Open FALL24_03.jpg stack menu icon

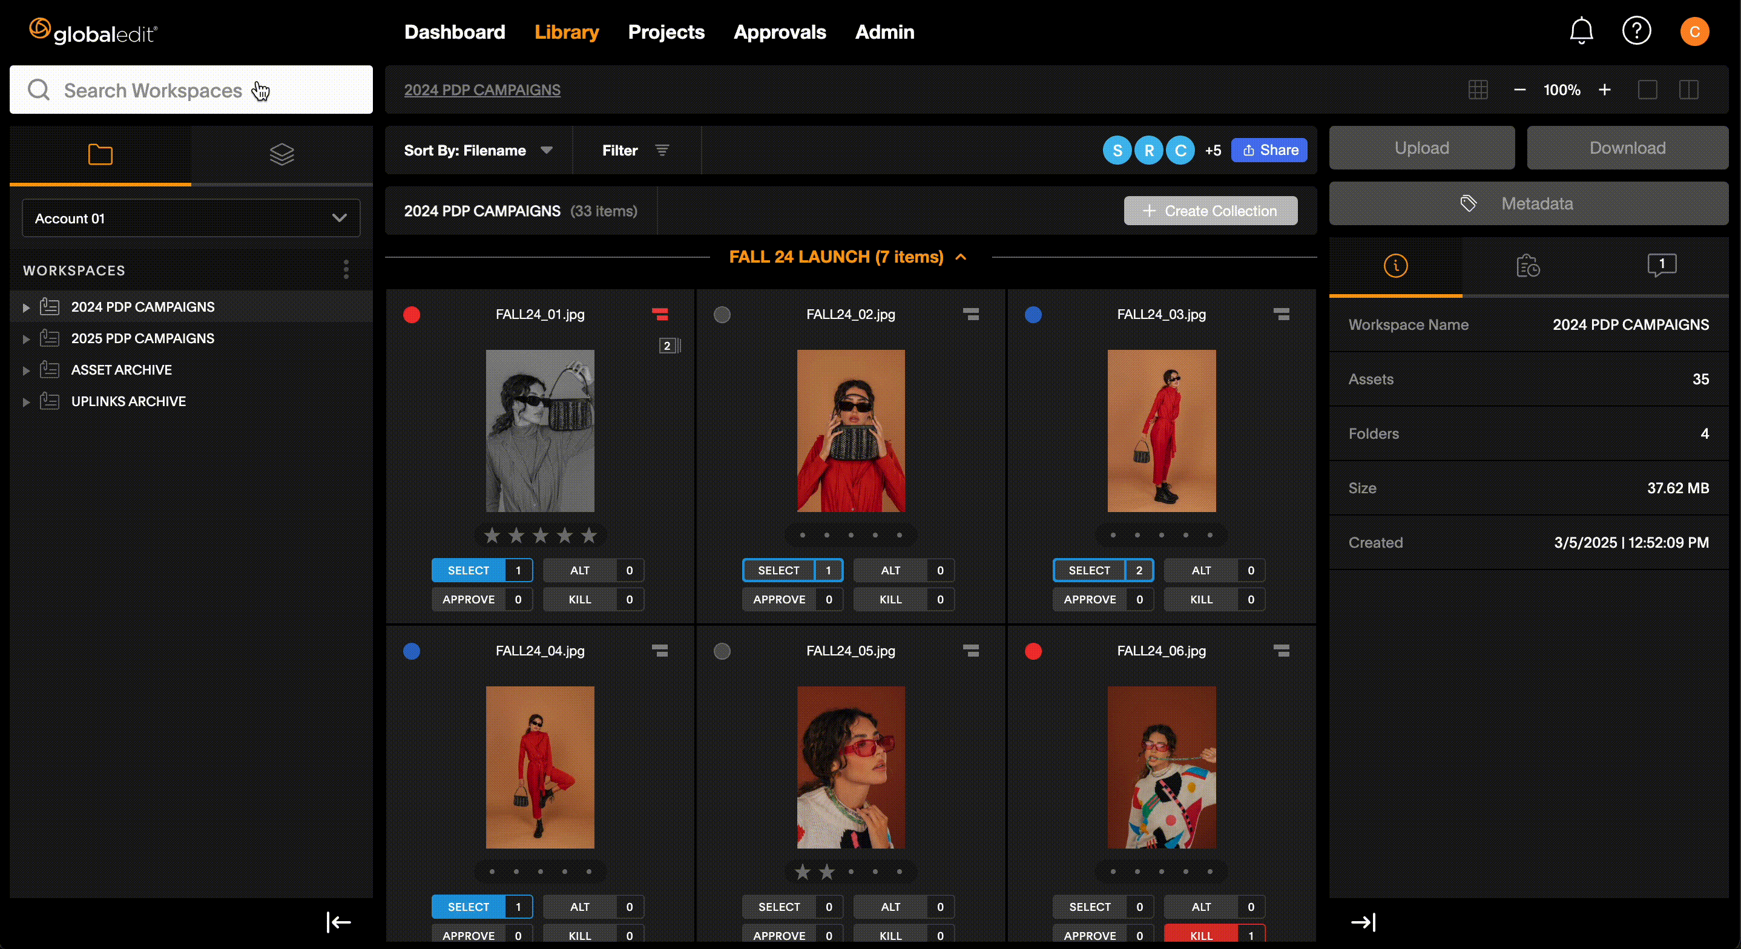pos(1282,314)
